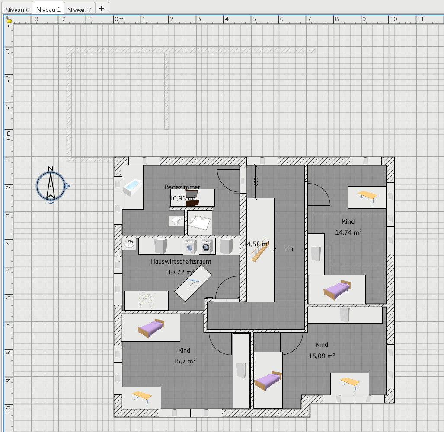The height and width of the screenshot is (432, 444).
Task: Toggle the lock icon at ruler corner
Action: point(8,19)
